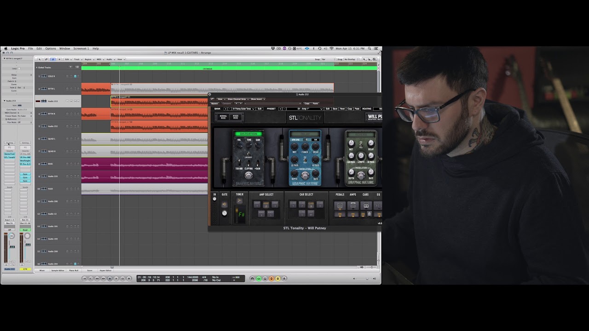Image resolution: width=589 pixels, height=331 pixels.
Task: Select EXT IR cab option
Action: point(311,213)
